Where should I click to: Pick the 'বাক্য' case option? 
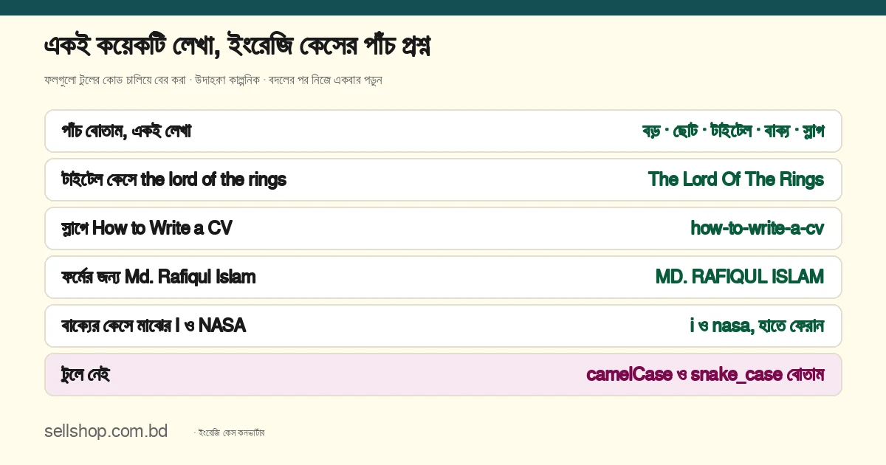point(777,131)
